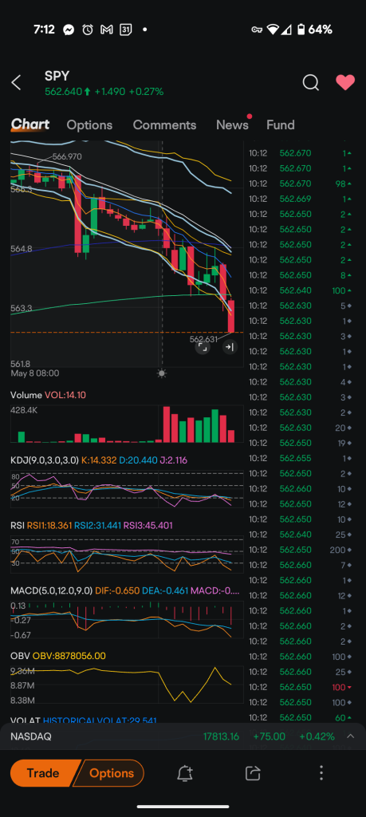
Task: Tap the red 100 volume trade row
Action: [301, 687]
